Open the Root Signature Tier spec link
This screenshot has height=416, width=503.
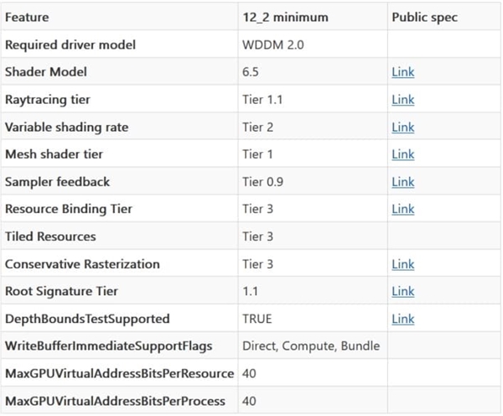click(402, 291)
